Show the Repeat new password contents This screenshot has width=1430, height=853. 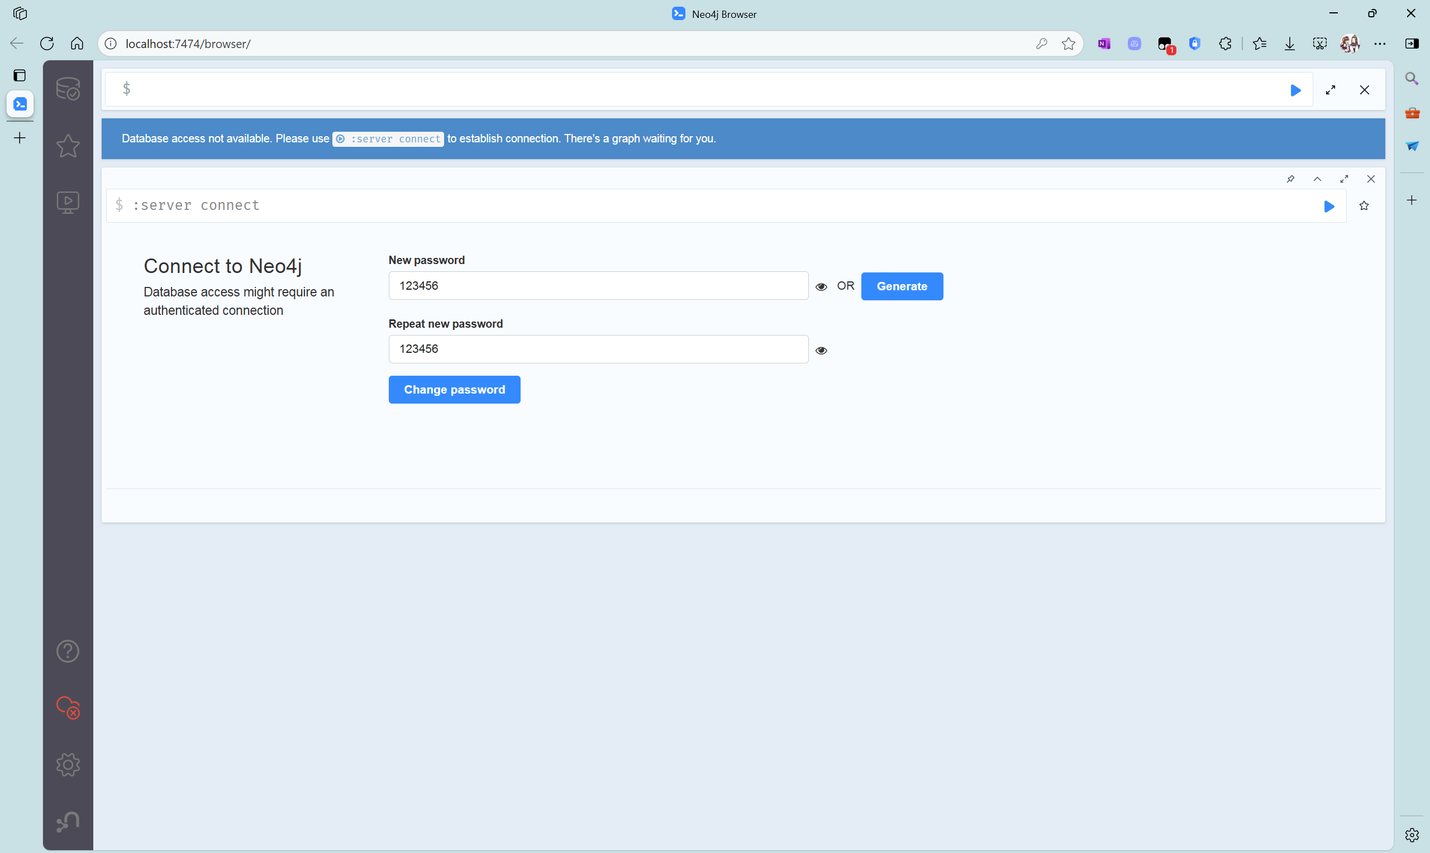821,351
